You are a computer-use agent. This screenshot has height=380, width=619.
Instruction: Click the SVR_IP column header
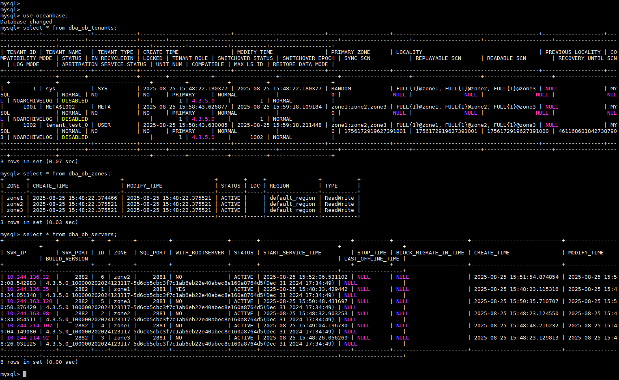(x=17, y=253)
